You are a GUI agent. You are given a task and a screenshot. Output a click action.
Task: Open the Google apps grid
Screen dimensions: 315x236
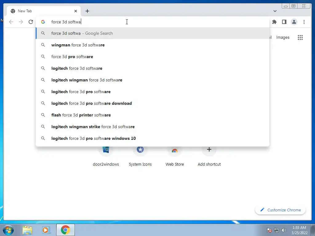click(x=300, y=37)
